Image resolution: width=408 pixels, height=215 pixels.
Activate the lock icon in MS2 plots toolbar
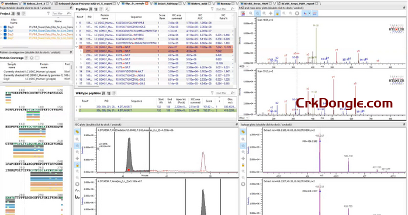click(277, 13)
